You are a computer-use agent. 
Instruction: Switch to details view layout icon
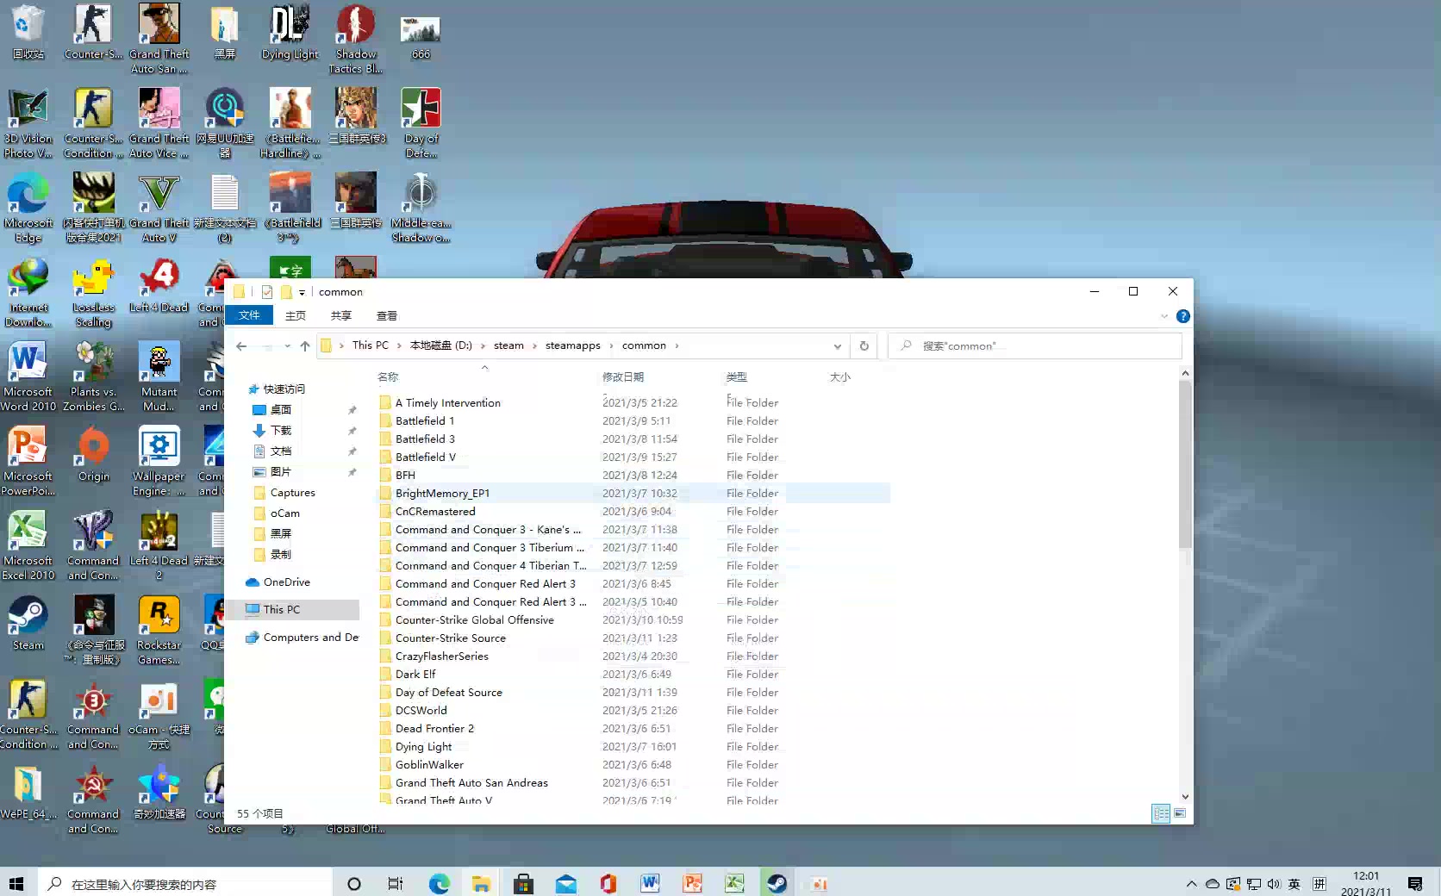click(1161, 813)
